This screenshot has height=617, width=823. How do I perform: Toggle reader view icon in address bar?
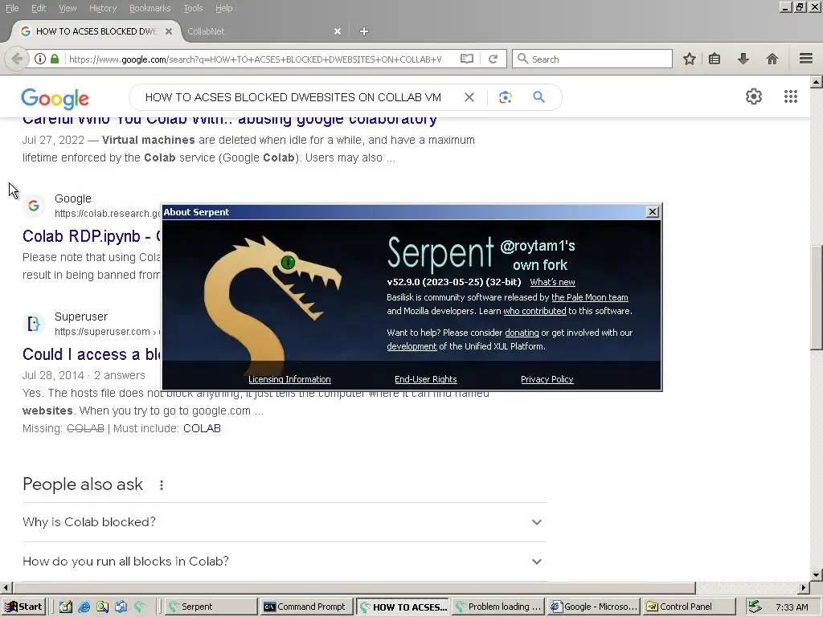click(x=467, y=59)
